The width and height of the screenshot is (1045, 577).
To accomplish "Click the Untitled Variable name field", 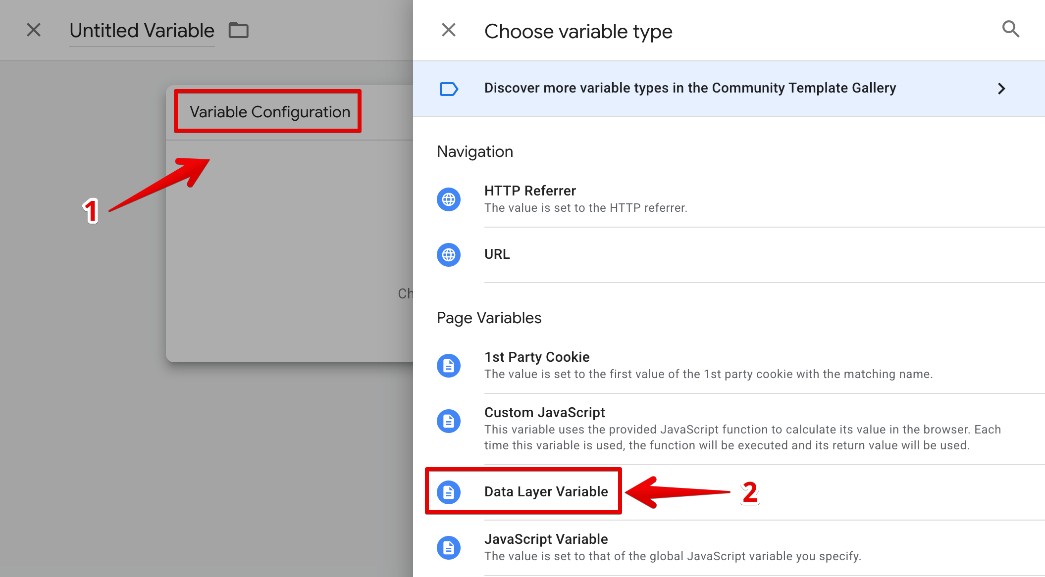I will click(x=142, y=31).
